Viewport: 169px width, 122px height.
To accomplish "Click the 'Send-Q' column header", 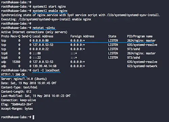I will tap(26, 36).
